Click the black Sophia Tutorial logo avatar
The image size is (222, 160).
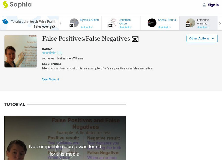pyautogui.click(x=152, y=22)
